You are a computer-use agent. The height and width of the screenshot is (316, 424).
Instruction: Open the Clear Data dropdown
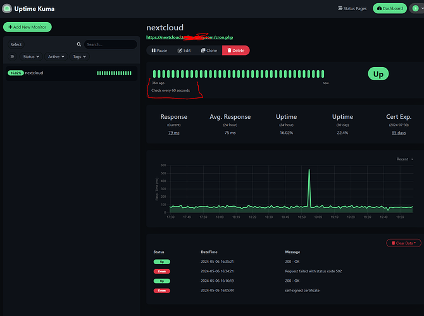404,243
